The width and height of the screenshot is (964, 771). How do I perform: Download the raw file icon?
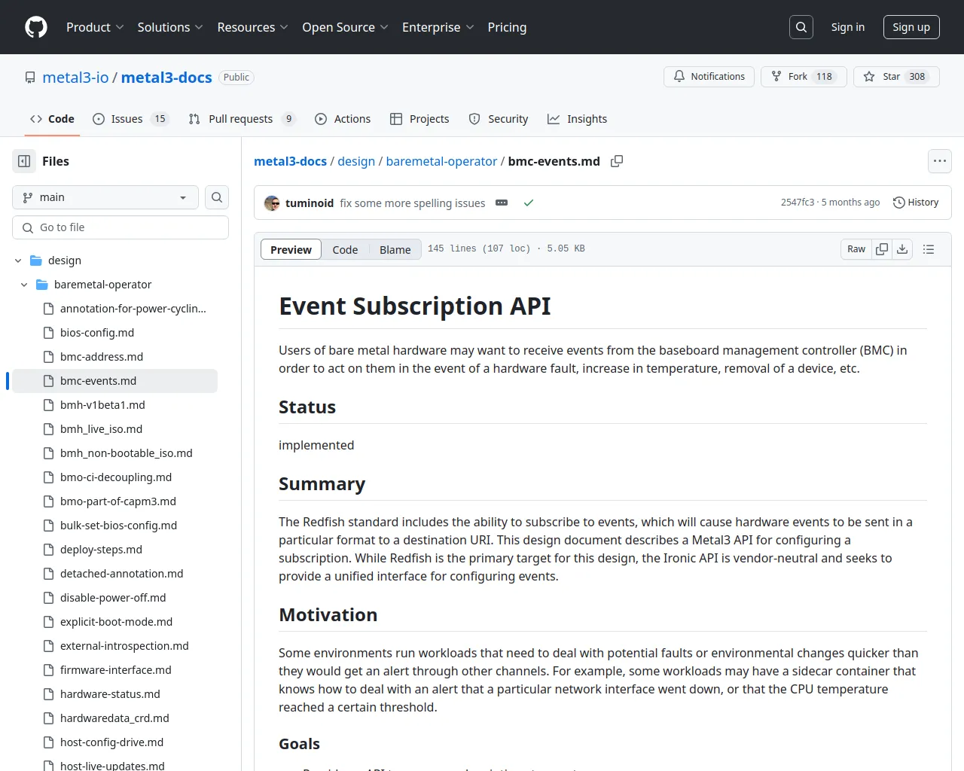click(x=902, y=249)
